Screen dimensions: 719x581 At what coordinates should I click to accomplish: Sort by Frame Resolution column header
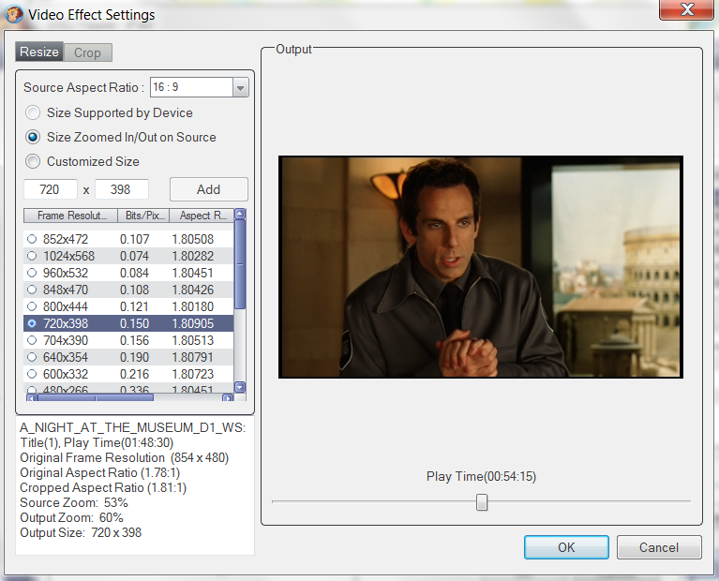[x=70, y=216]
